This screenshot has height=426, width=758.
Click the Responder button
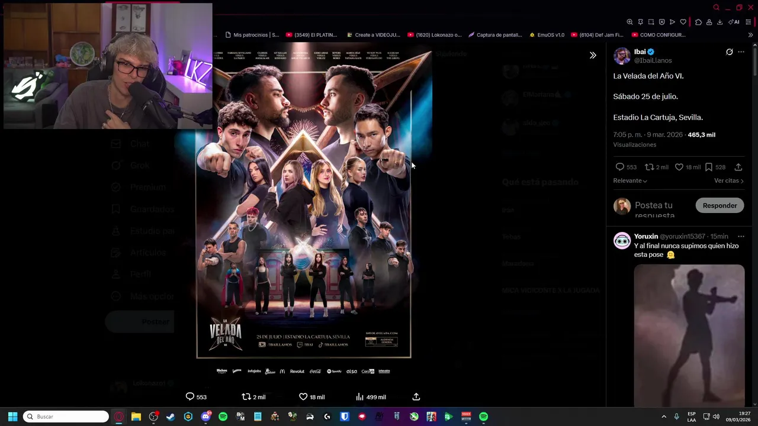(720, 205)
